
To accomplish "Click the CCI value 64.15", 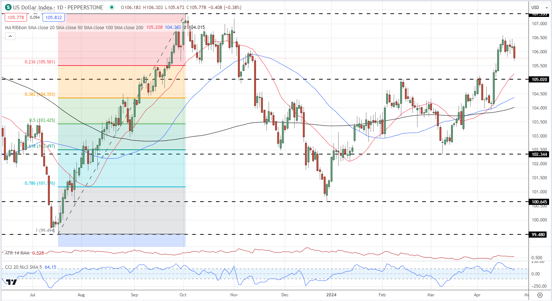I will coord(50,267).
